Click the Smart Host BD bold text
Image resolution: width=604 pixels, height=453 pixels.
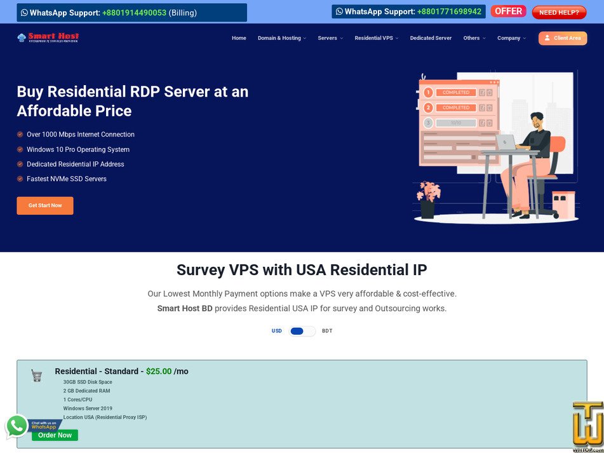pos(185,309)
